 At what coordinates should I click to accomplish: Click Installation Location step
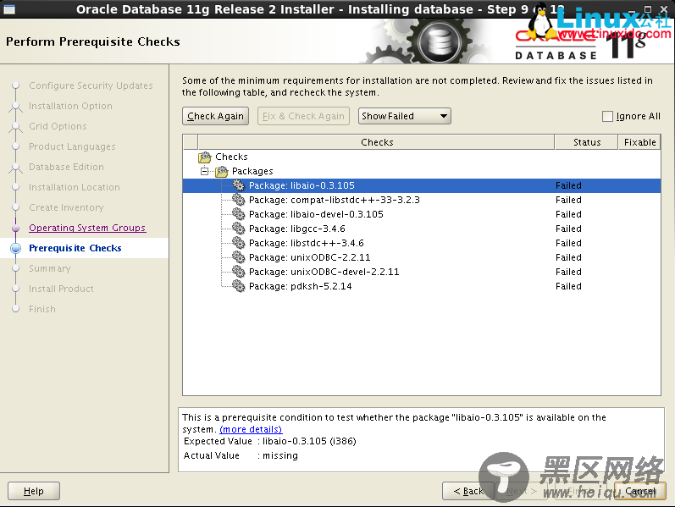75,187
